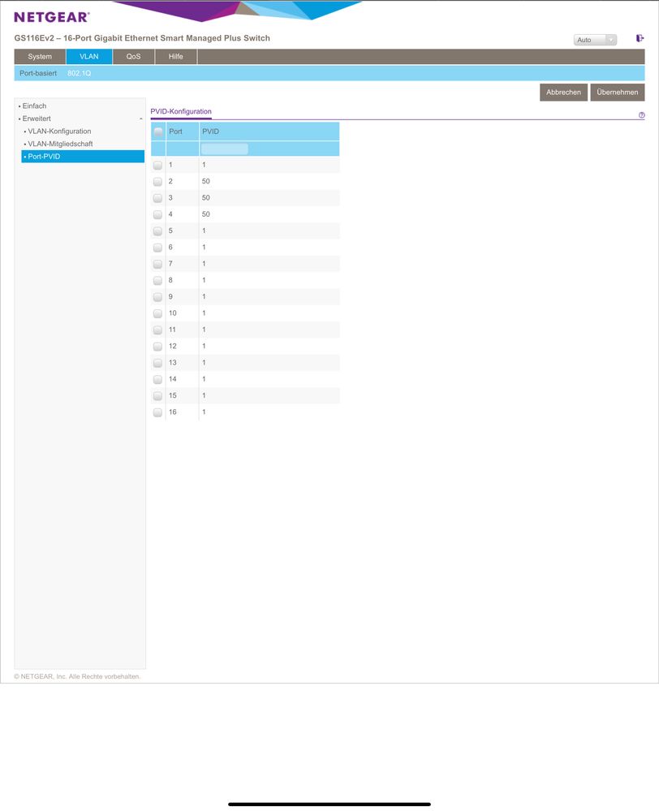The width and height of the screenshot is (659, 811).
Task: Check the box for port 16
Action: [x=157, y=412]
